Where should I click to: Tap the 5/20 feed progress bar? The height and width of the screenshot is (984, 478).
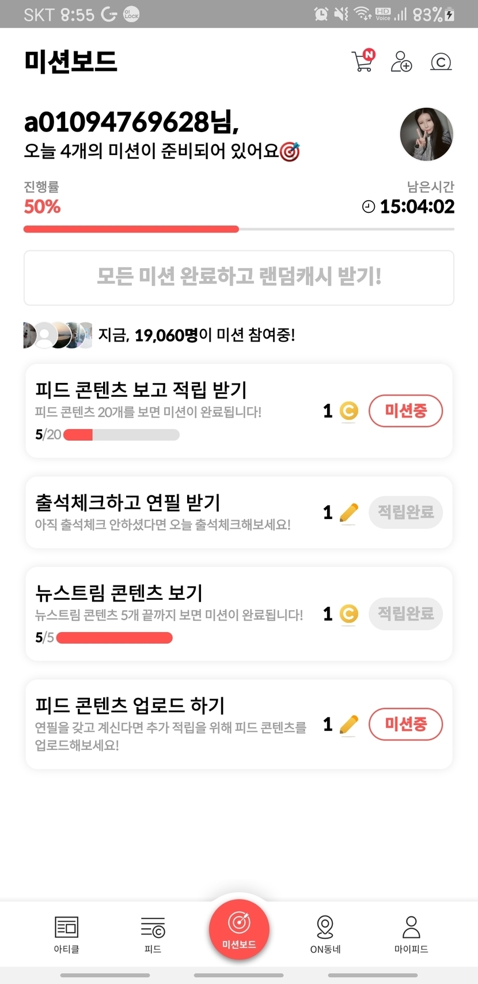pos(121,434)
